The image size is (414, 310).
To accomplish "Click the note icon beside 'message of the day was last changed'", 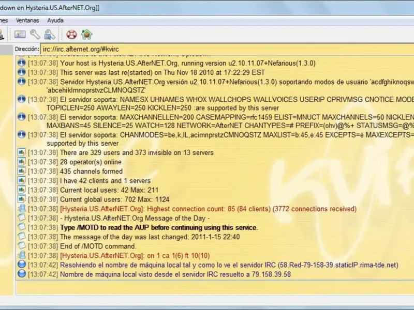I will pos(22,237).
